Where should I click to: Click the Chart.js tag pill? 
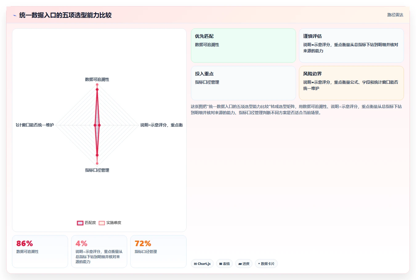tap(202, 264)
